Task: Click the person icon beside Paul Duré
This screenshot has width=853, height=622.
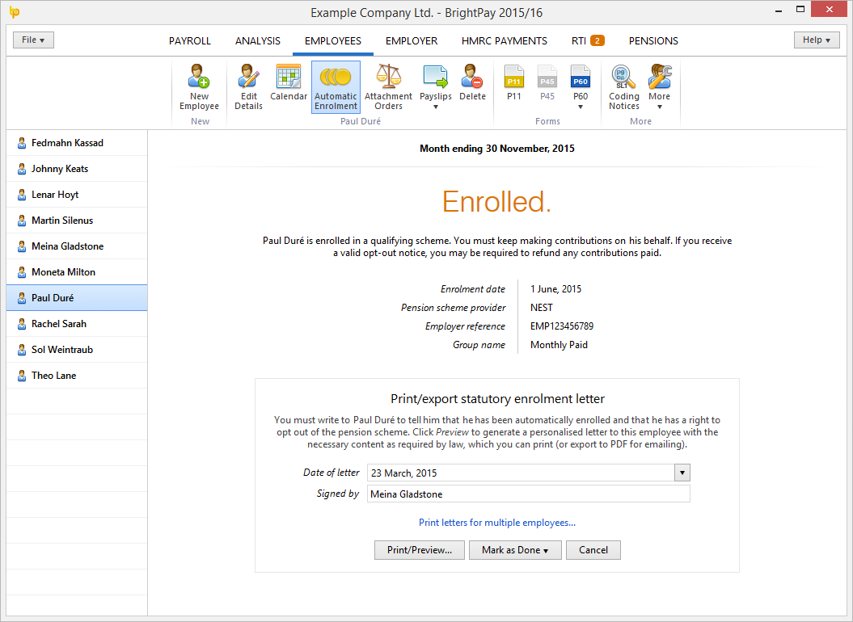Action: coord(22,298)
